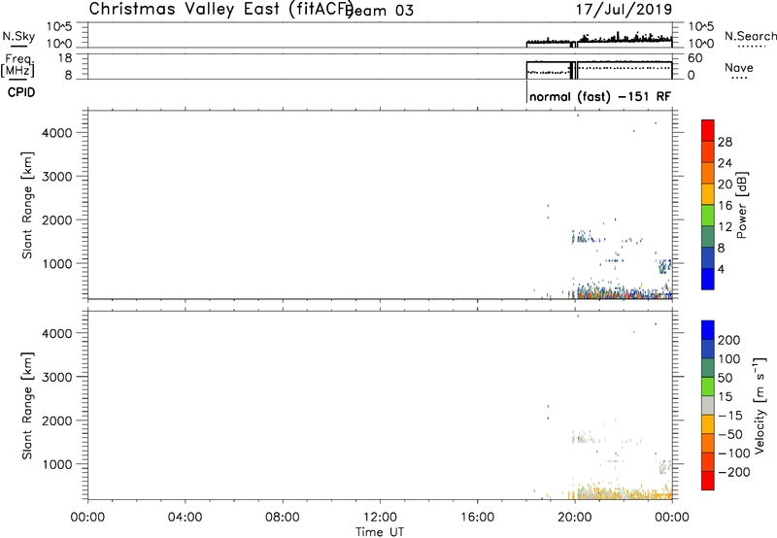Pick the light green 15–50 velocity segment
Image resolution: width=777 pixels, height=538 pixels.
pyautogui.click(x=708, y=387)
